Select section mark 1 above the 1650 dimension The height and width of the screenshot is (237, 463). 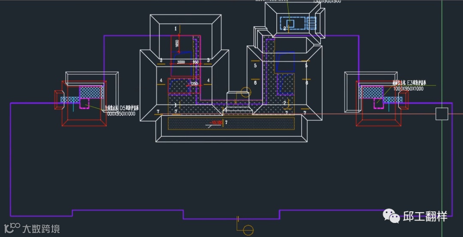pyautogui.click(x=176, y=29)
